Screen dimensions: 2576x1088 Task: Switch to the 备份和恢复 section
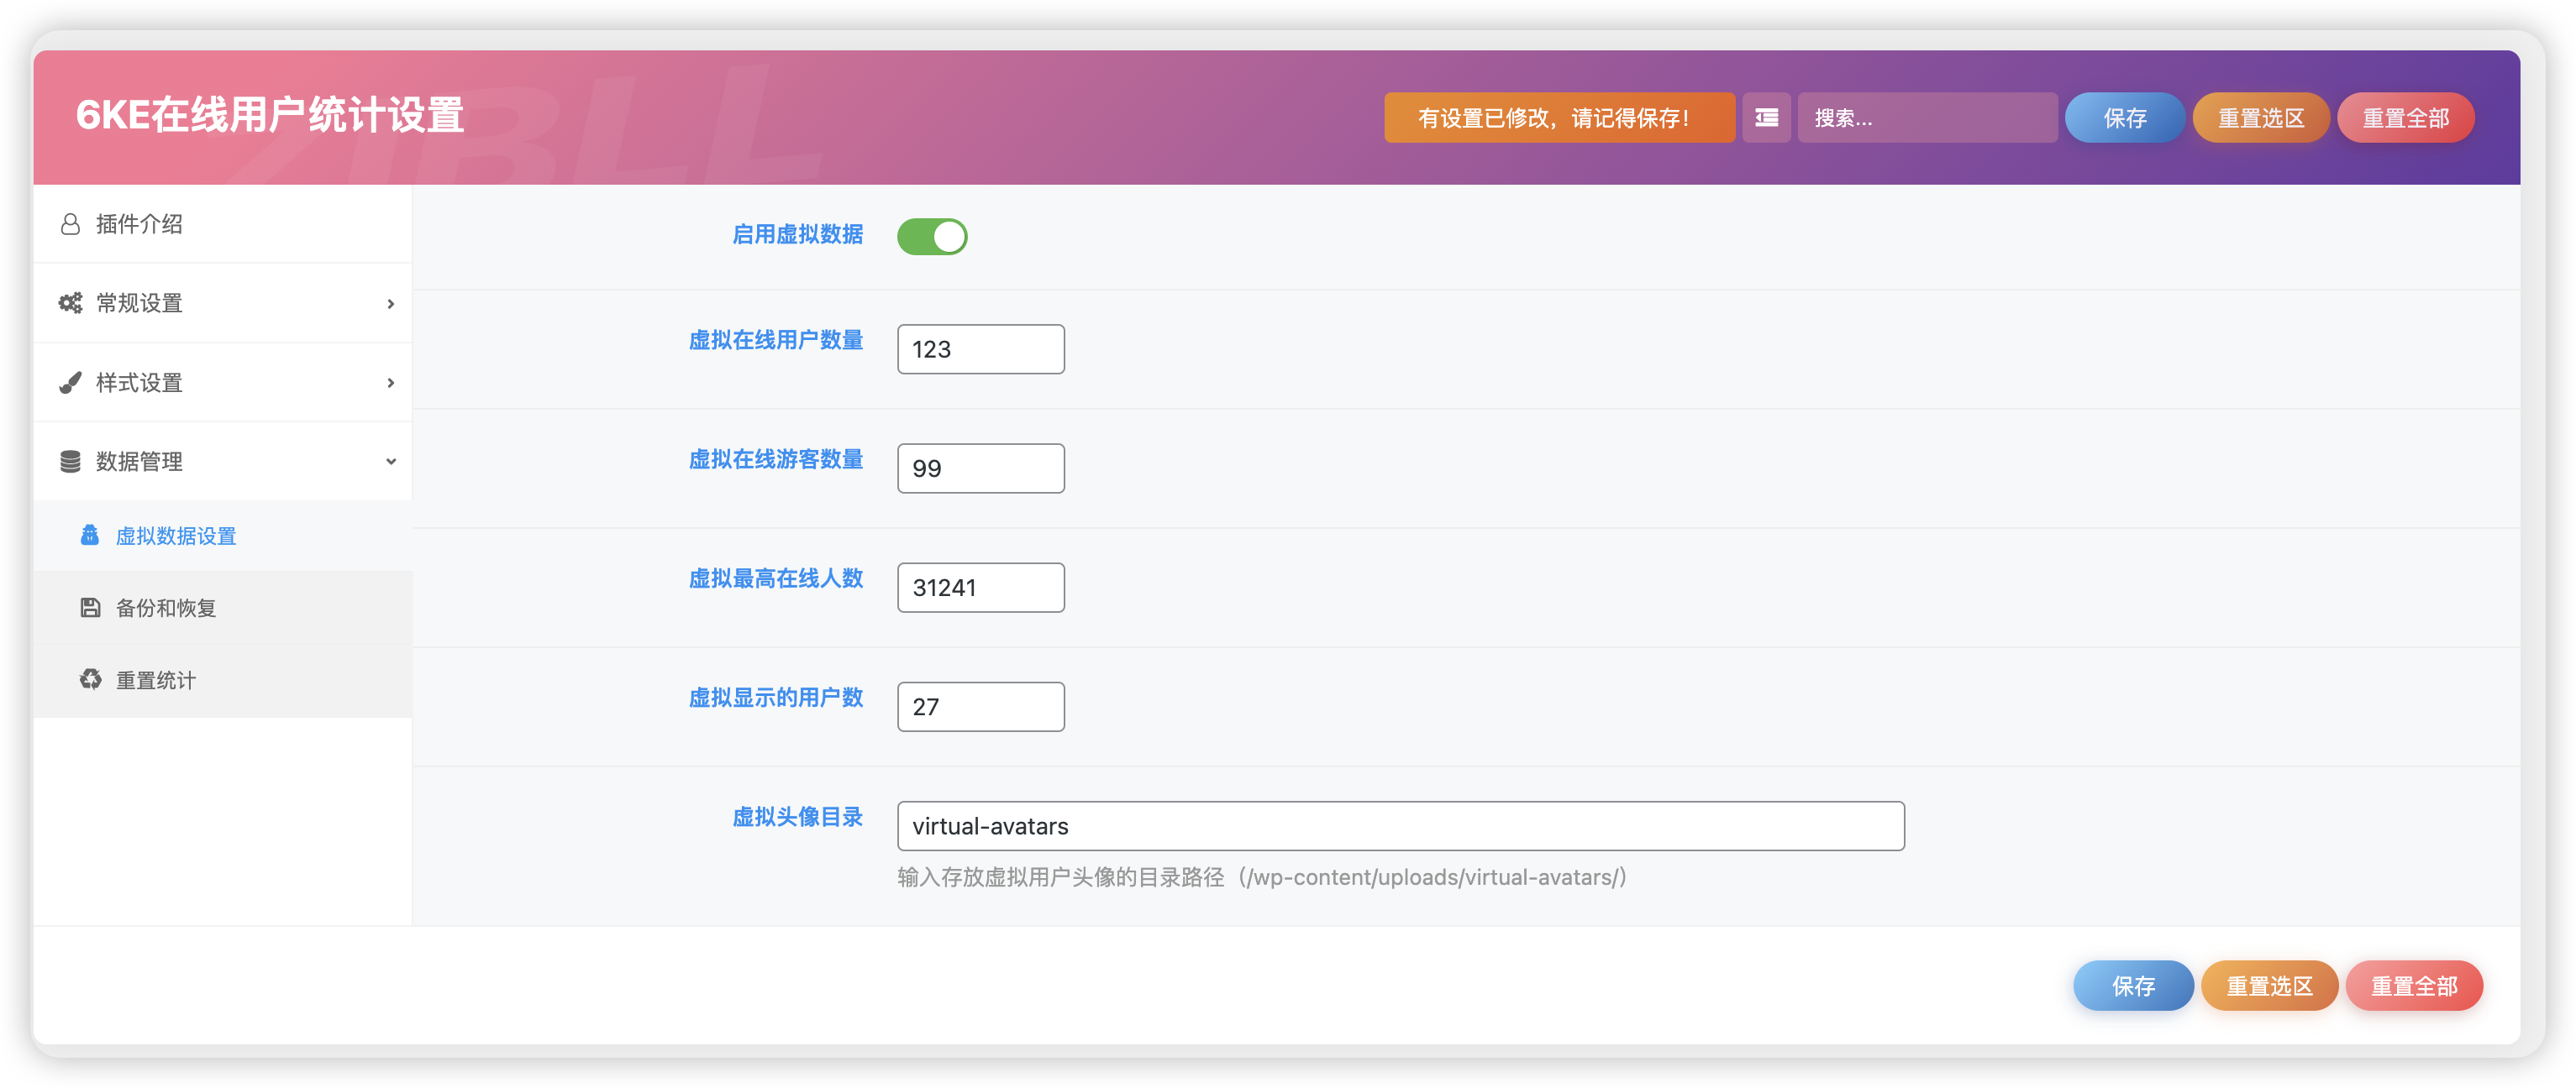(x=167, y=606)
